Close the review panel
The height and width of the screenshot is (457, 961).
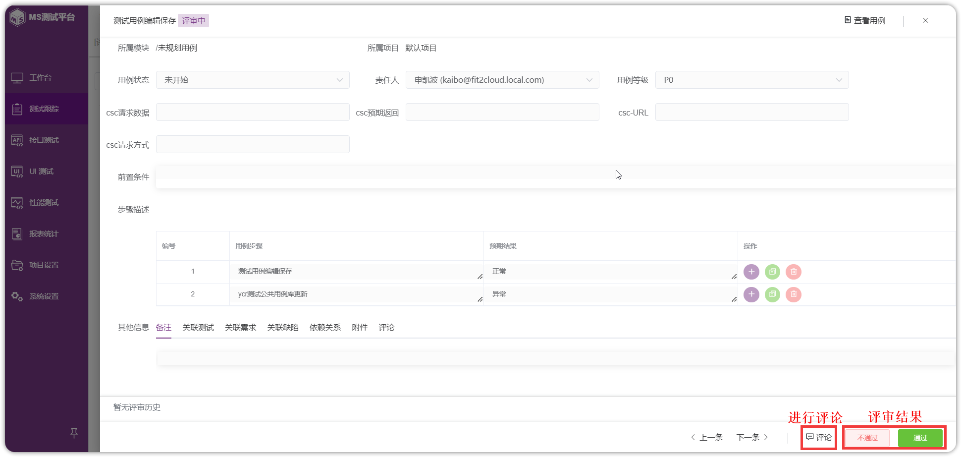click(x=925, y=20)
